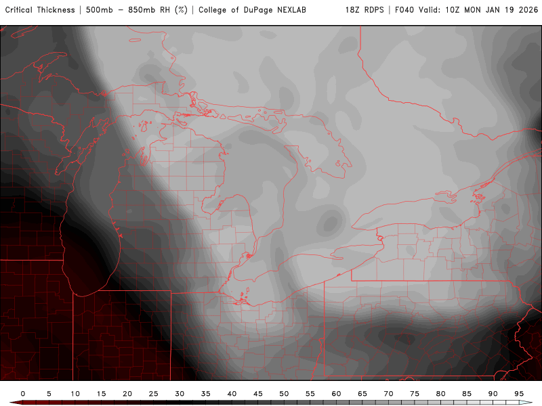Click the '85' label on the color scale
The width and height of the screenshot is (542, 406).
tap(467, 394)
